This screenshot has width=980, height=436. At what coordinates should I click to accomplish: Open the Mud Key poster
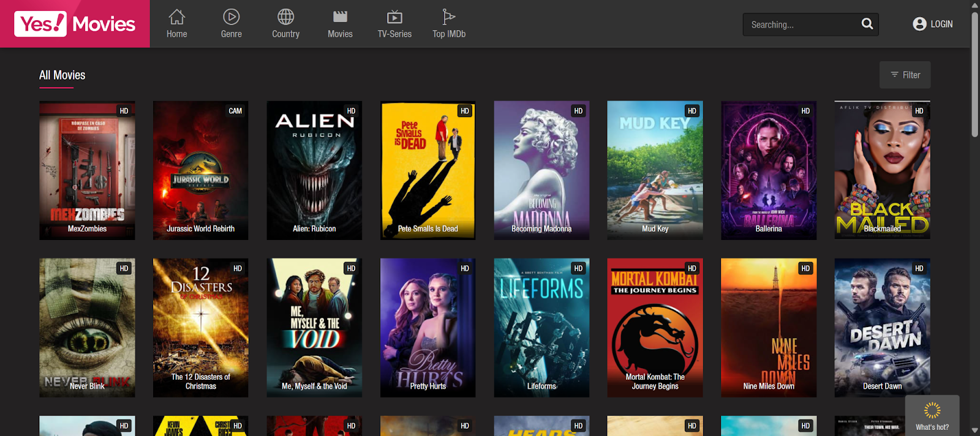click(x=655, y=170)
